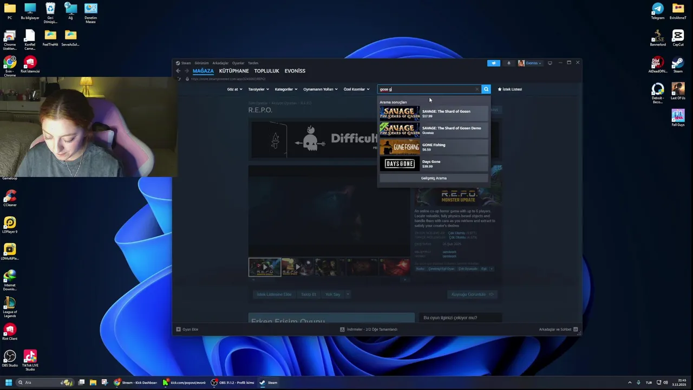
Task: Open CapCut desktop shortcut
Action: pos(678,38)
